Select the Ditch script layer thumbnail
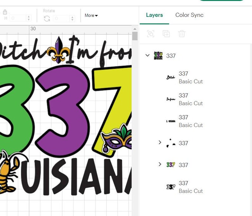 pos(170,78)
